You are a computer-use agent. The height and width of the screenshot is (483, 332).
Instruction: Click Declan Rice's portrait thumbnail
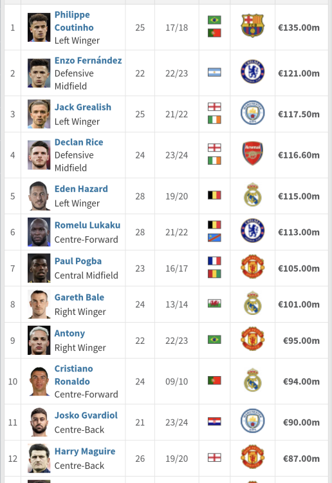[39, 155]
